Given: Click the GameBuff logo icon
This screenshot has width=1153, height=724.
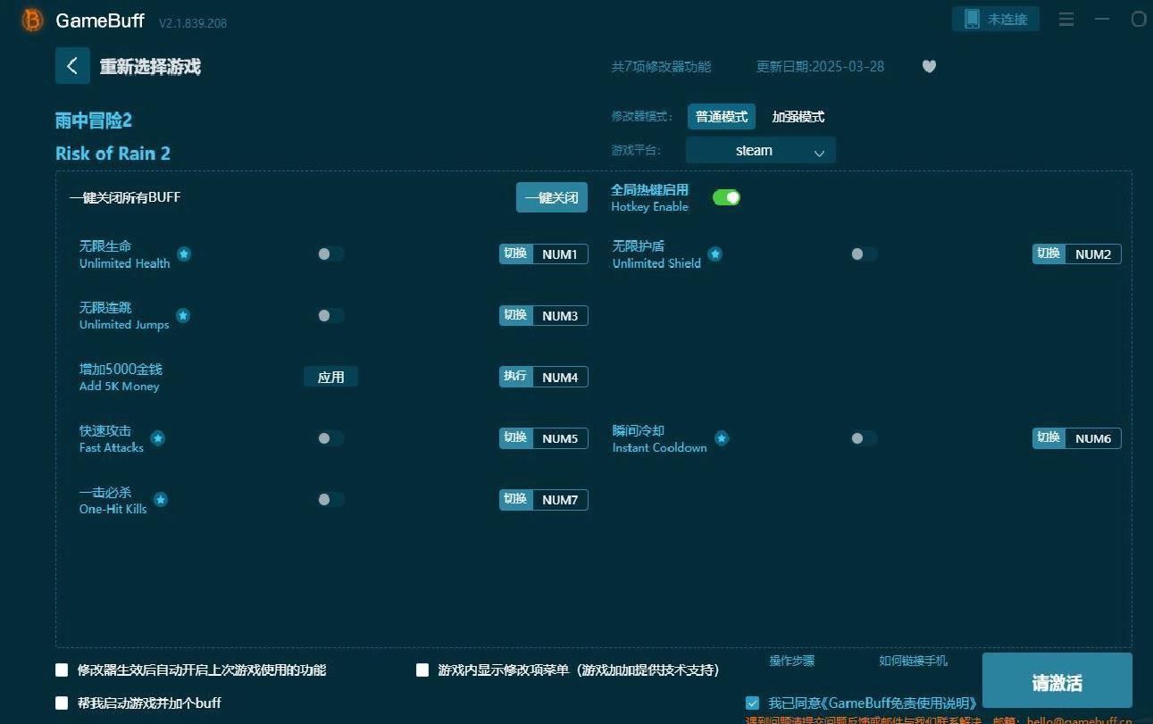Looking at the screenshot, I should coord(32,20).
